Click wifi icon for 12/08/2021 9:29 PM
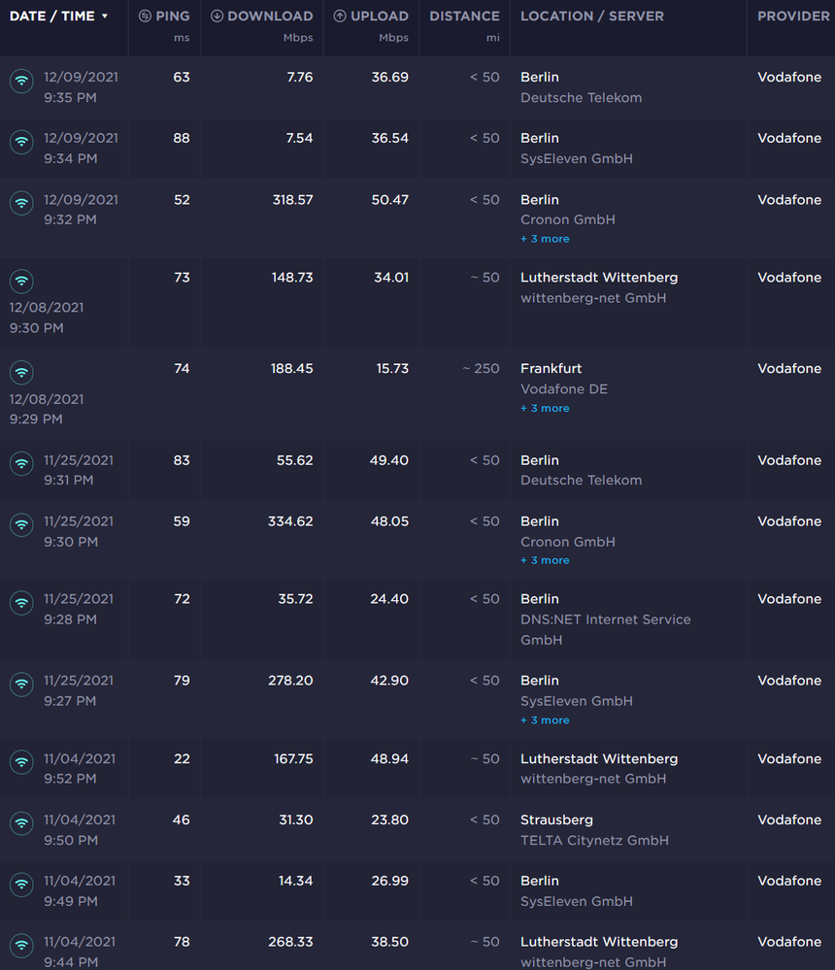Screen dimensions: 835x970 [21, 373]
